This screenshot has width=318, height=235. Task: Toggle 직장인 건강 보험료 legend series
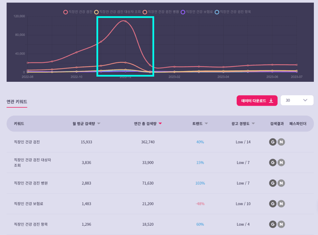tap(197, 12)
